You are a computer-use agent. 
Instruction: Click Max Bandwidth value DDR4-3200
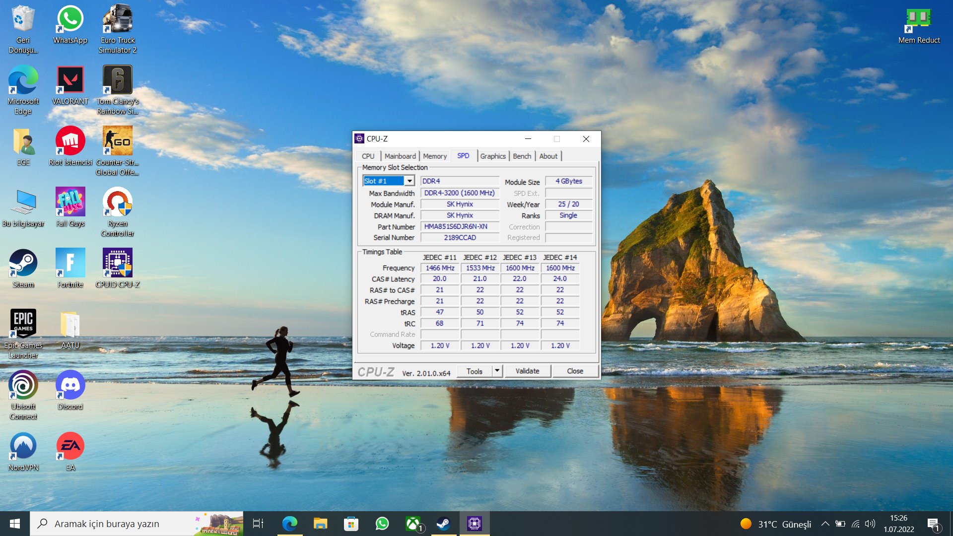(x=460, y=193)
